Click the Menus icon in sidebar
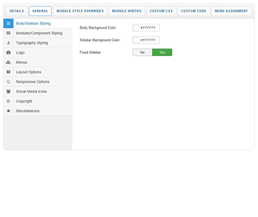Screen dimensions: 258x217 point(8,62)
